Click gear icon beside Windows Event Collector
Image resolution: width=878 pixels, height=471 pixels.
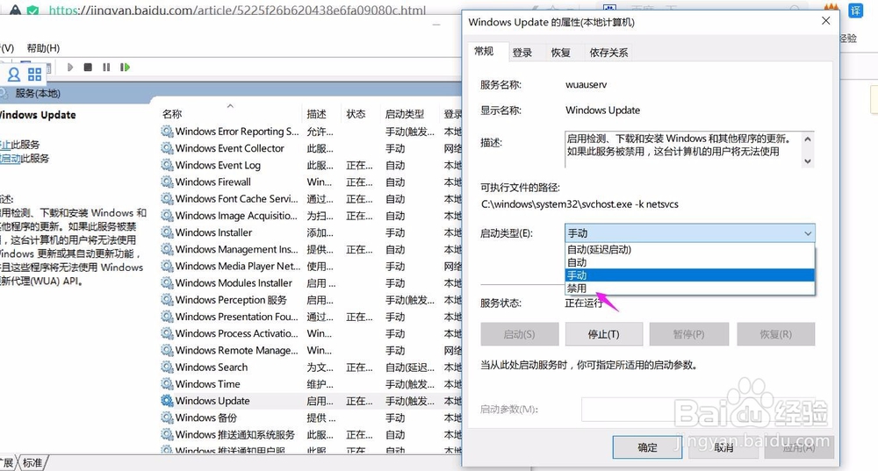click(x=167, y=148)
